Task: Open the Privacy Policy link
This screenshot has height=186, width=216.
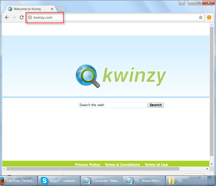Action: coord(87,165)
